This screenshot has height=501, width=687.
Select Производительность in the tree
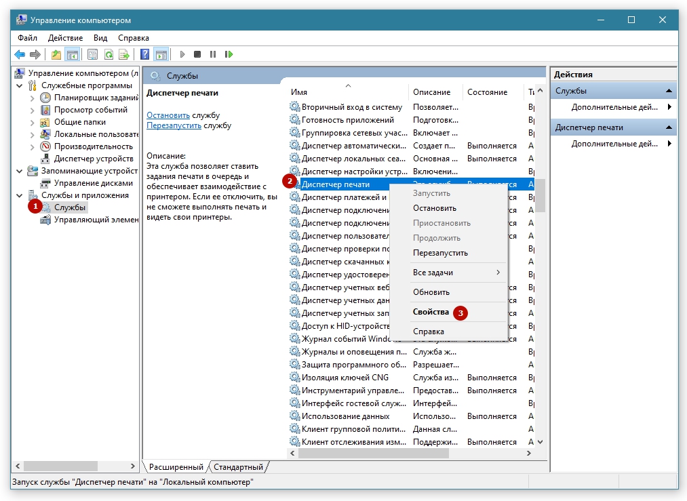pos(94,146)
